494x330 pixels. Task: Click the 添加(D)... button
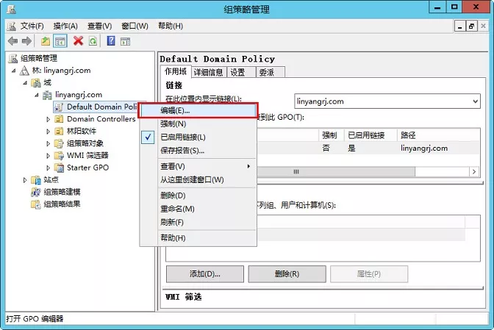pos(204,273)
